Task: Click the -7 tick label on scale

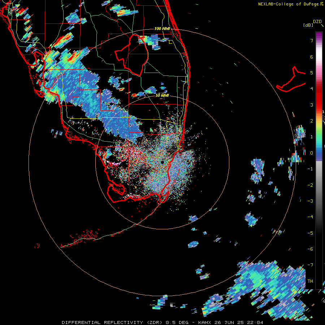Action: [310, 265]
